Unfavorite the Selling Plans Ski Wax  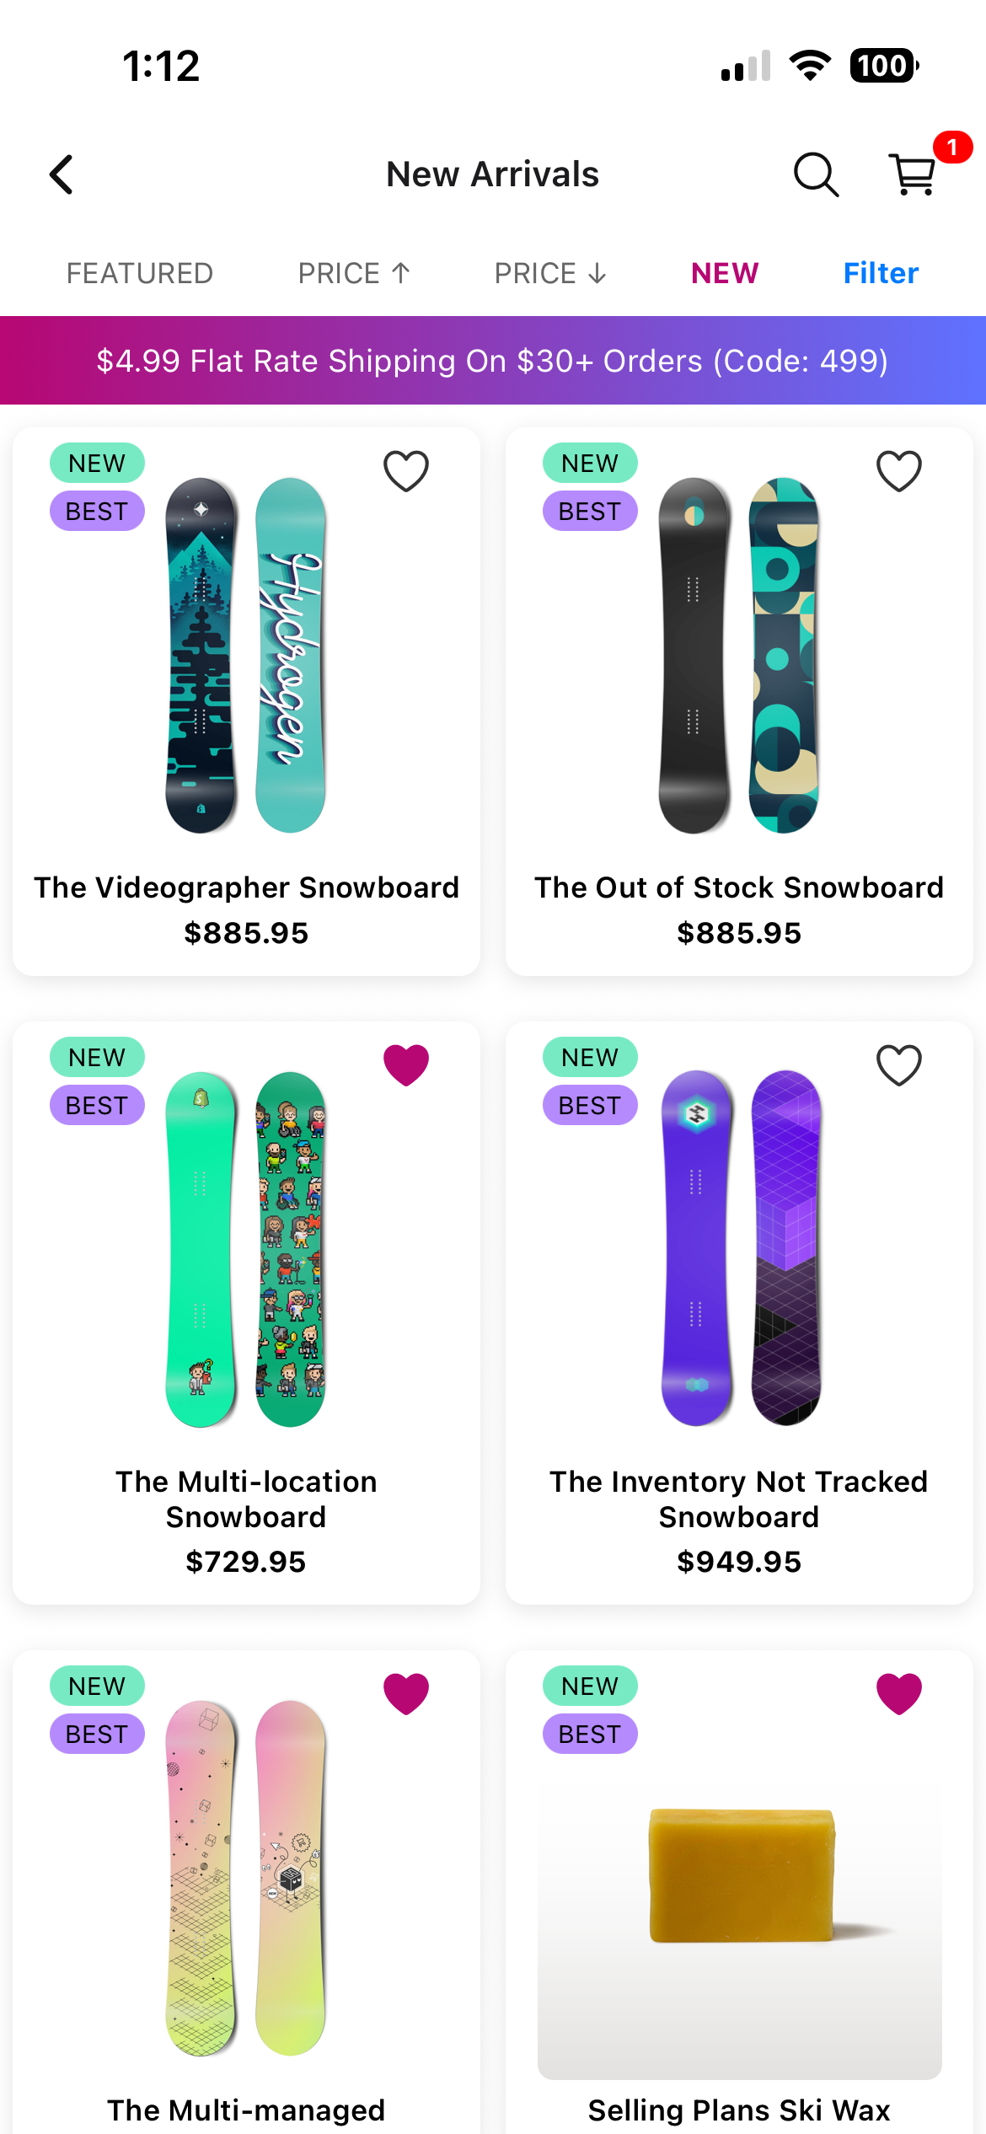click(x=899, y=1693)
